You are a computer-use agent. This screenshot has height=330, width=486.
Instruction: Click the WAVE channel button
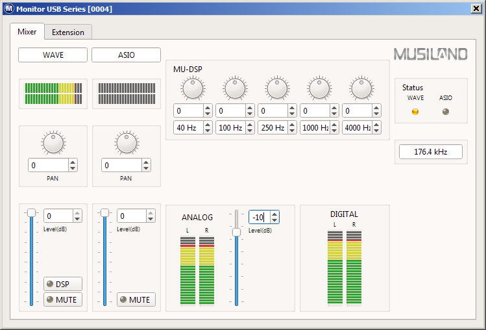tap(53, 55)
